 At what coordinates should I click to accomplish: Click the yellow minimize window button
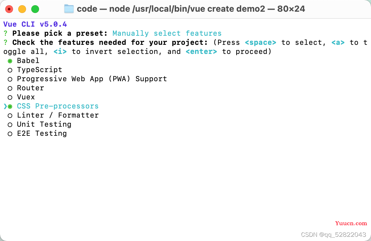(x=22, y=9)
